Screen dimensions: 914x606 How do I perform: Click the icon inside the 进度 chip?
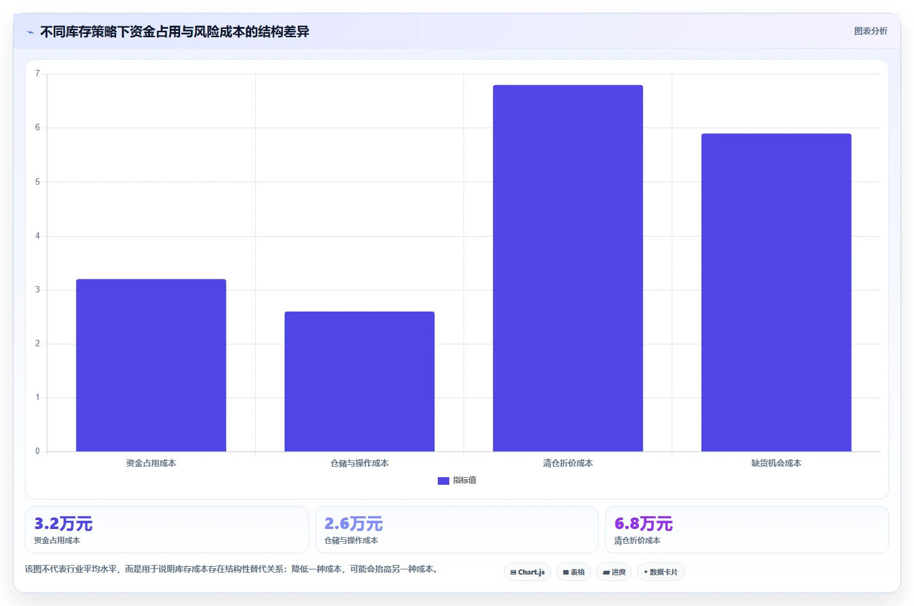click(606, 573)
